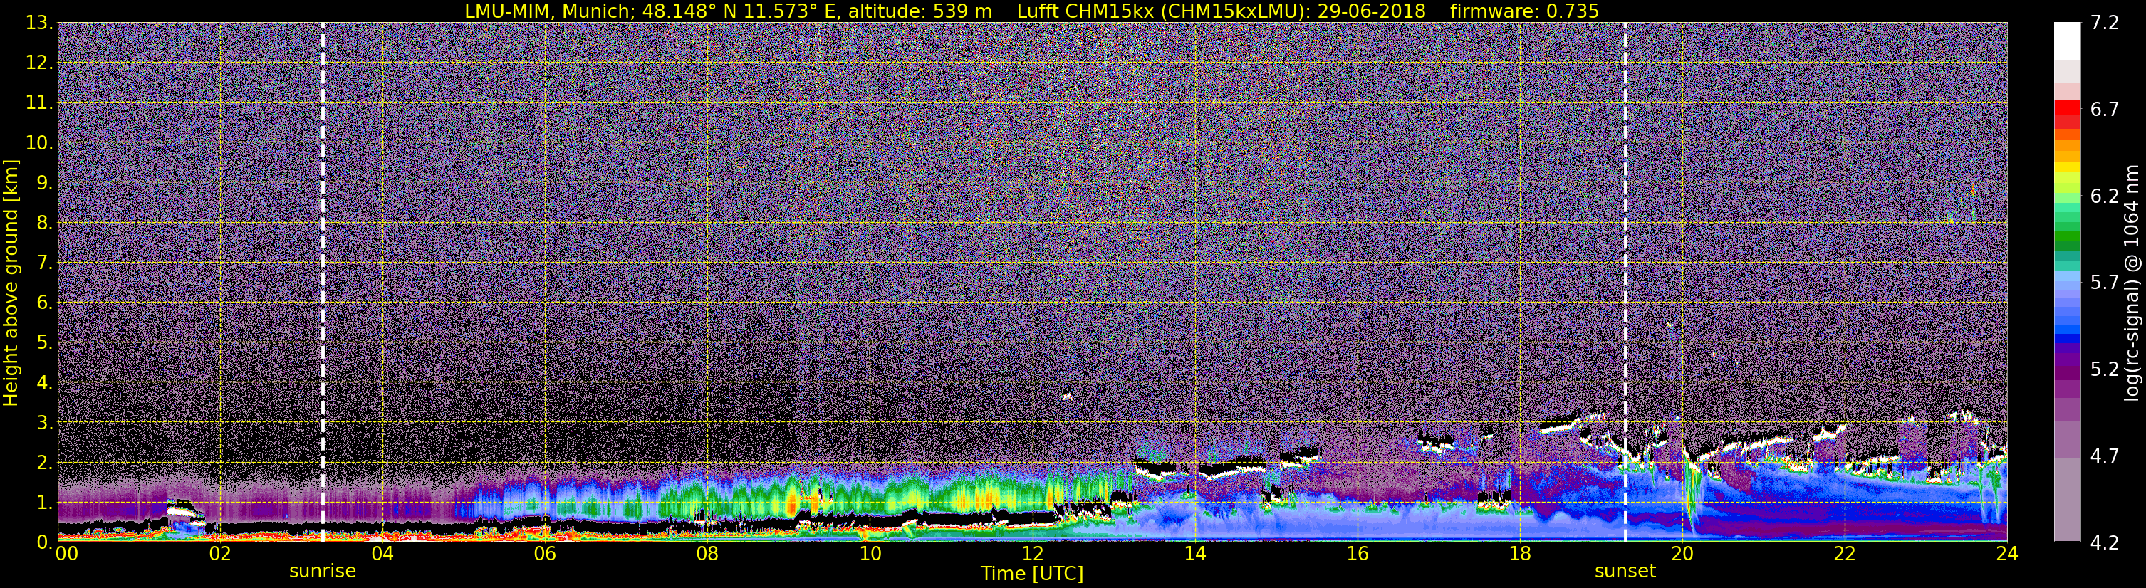Click the '20' time tick label
This screenshot has width=2146, height=588.
pyautogui.click(x=1682, y=554)
